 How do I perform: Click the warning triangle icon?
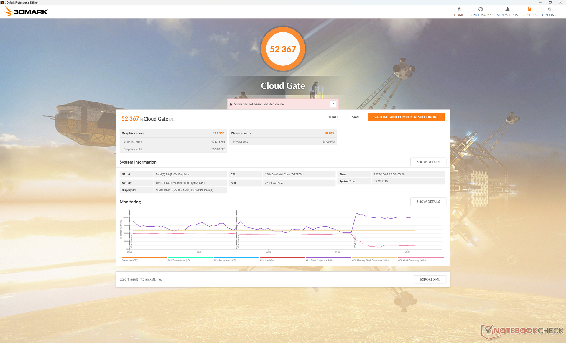point(231,104)
